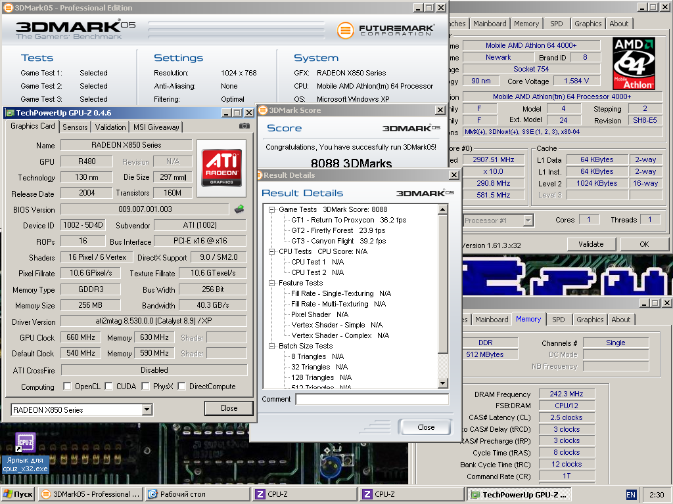The image size is (673, 504).
Task: Open the MSI Giveaway tab
Action: pos(156,127)
